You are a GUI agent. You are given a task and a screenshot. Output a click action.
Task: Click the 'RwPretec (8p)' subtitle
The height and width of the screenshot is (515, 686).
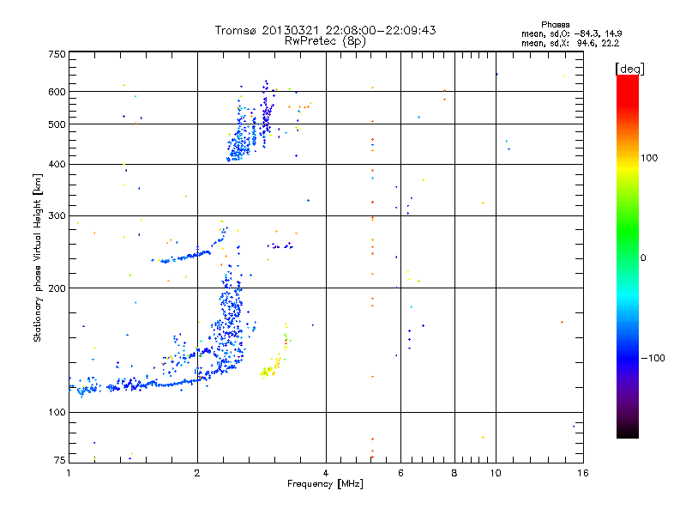(325, 41)
